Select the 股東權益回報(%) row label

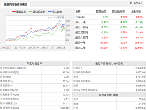point(9,90)
